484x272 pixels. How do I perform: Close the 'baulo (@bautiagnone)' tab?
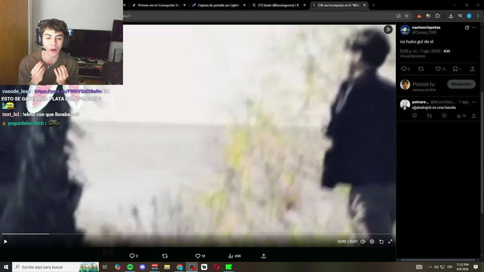click(304, 5)
